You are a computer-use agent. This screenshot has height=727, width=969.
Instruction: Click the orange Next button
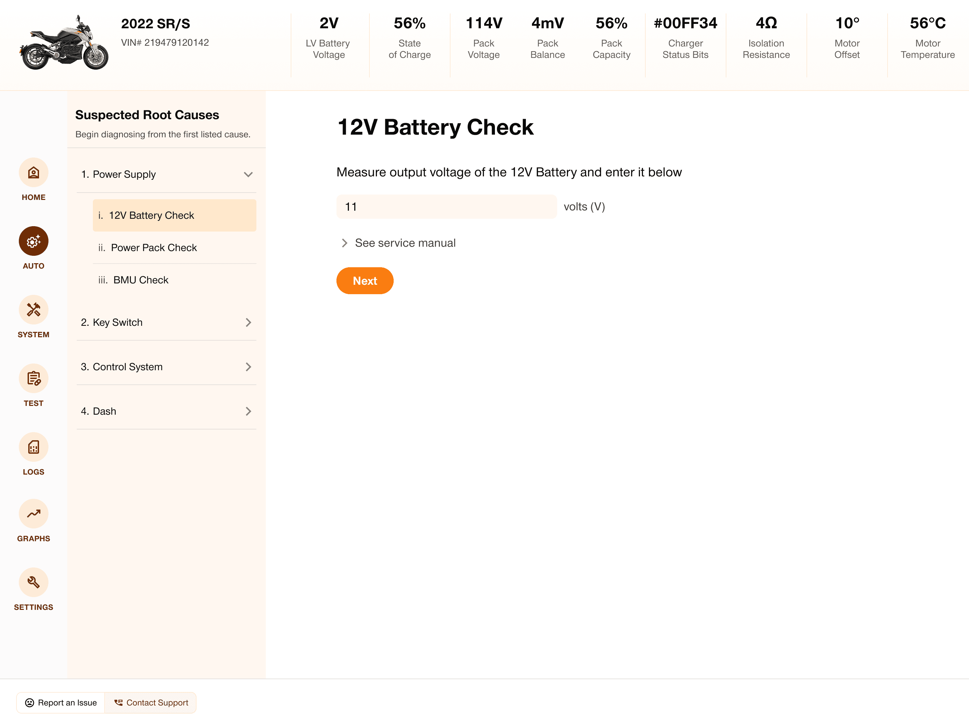coord(364,281)
